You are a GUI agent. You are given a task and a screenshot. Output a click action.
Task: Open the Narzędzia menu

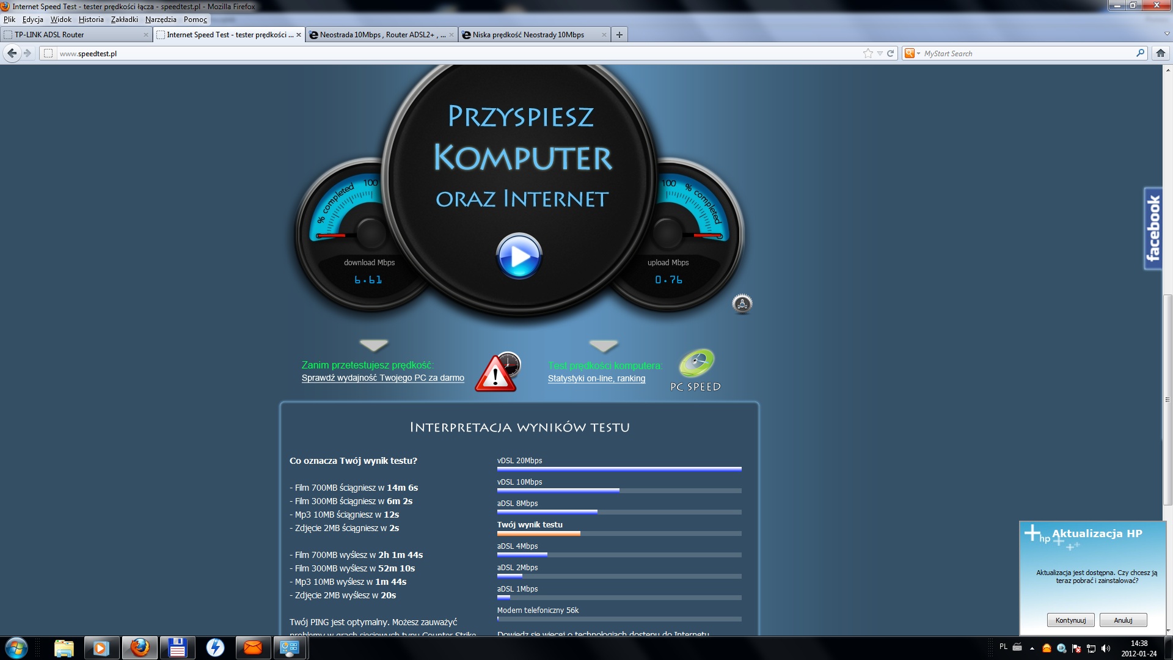(x=161, y=20)
